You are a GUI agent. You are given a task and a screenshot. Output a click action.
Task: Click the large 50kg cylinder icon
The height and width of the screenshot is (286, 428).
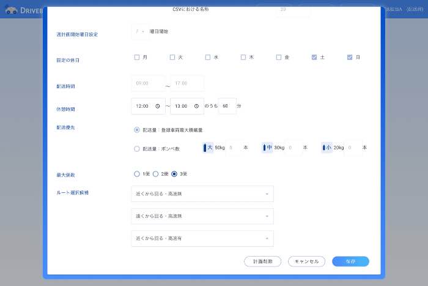[205, 148]
